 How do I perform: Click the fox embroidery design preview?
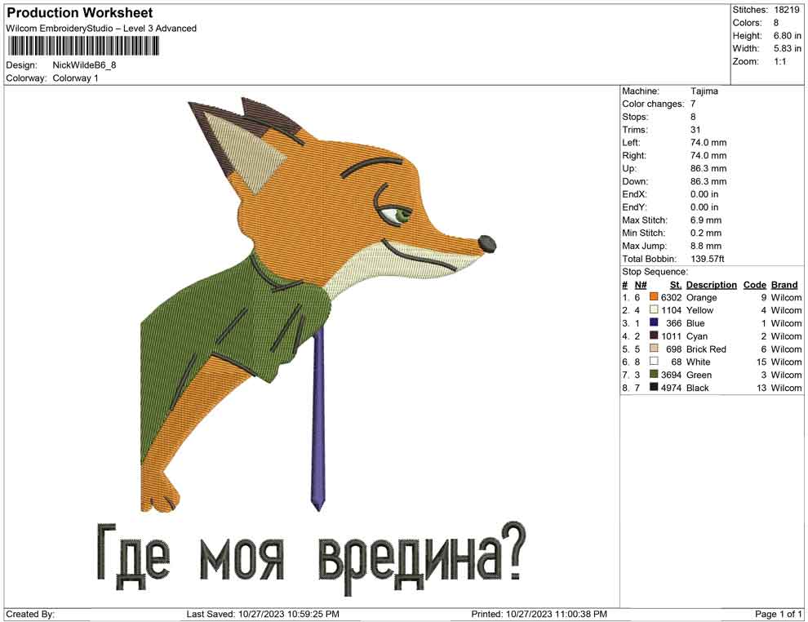(x=318, y=304)
